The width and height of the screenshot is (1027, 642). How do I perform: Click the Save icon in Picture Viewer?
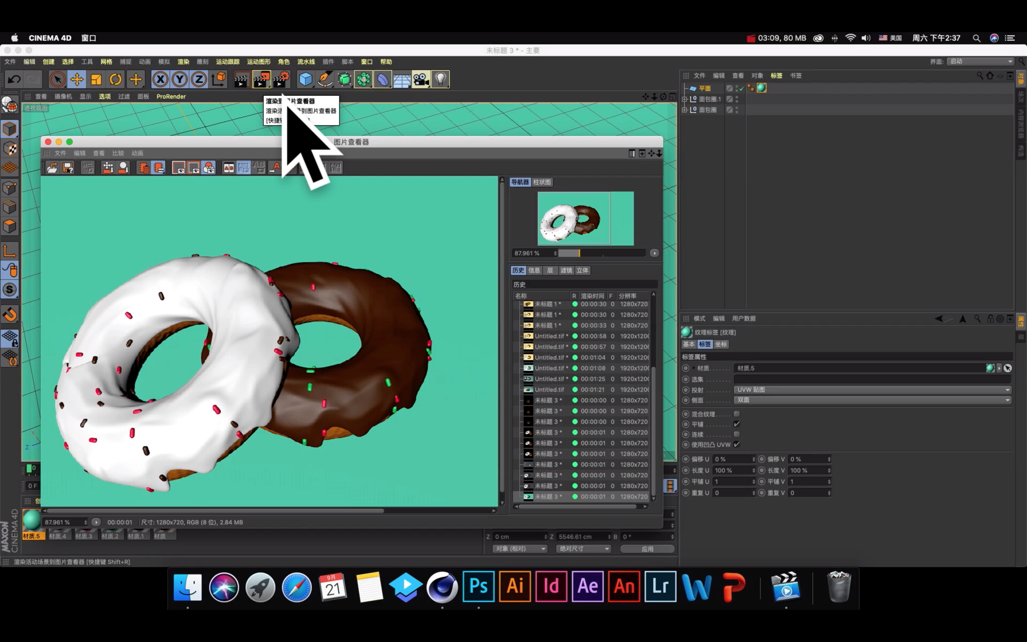click(68, 168)
